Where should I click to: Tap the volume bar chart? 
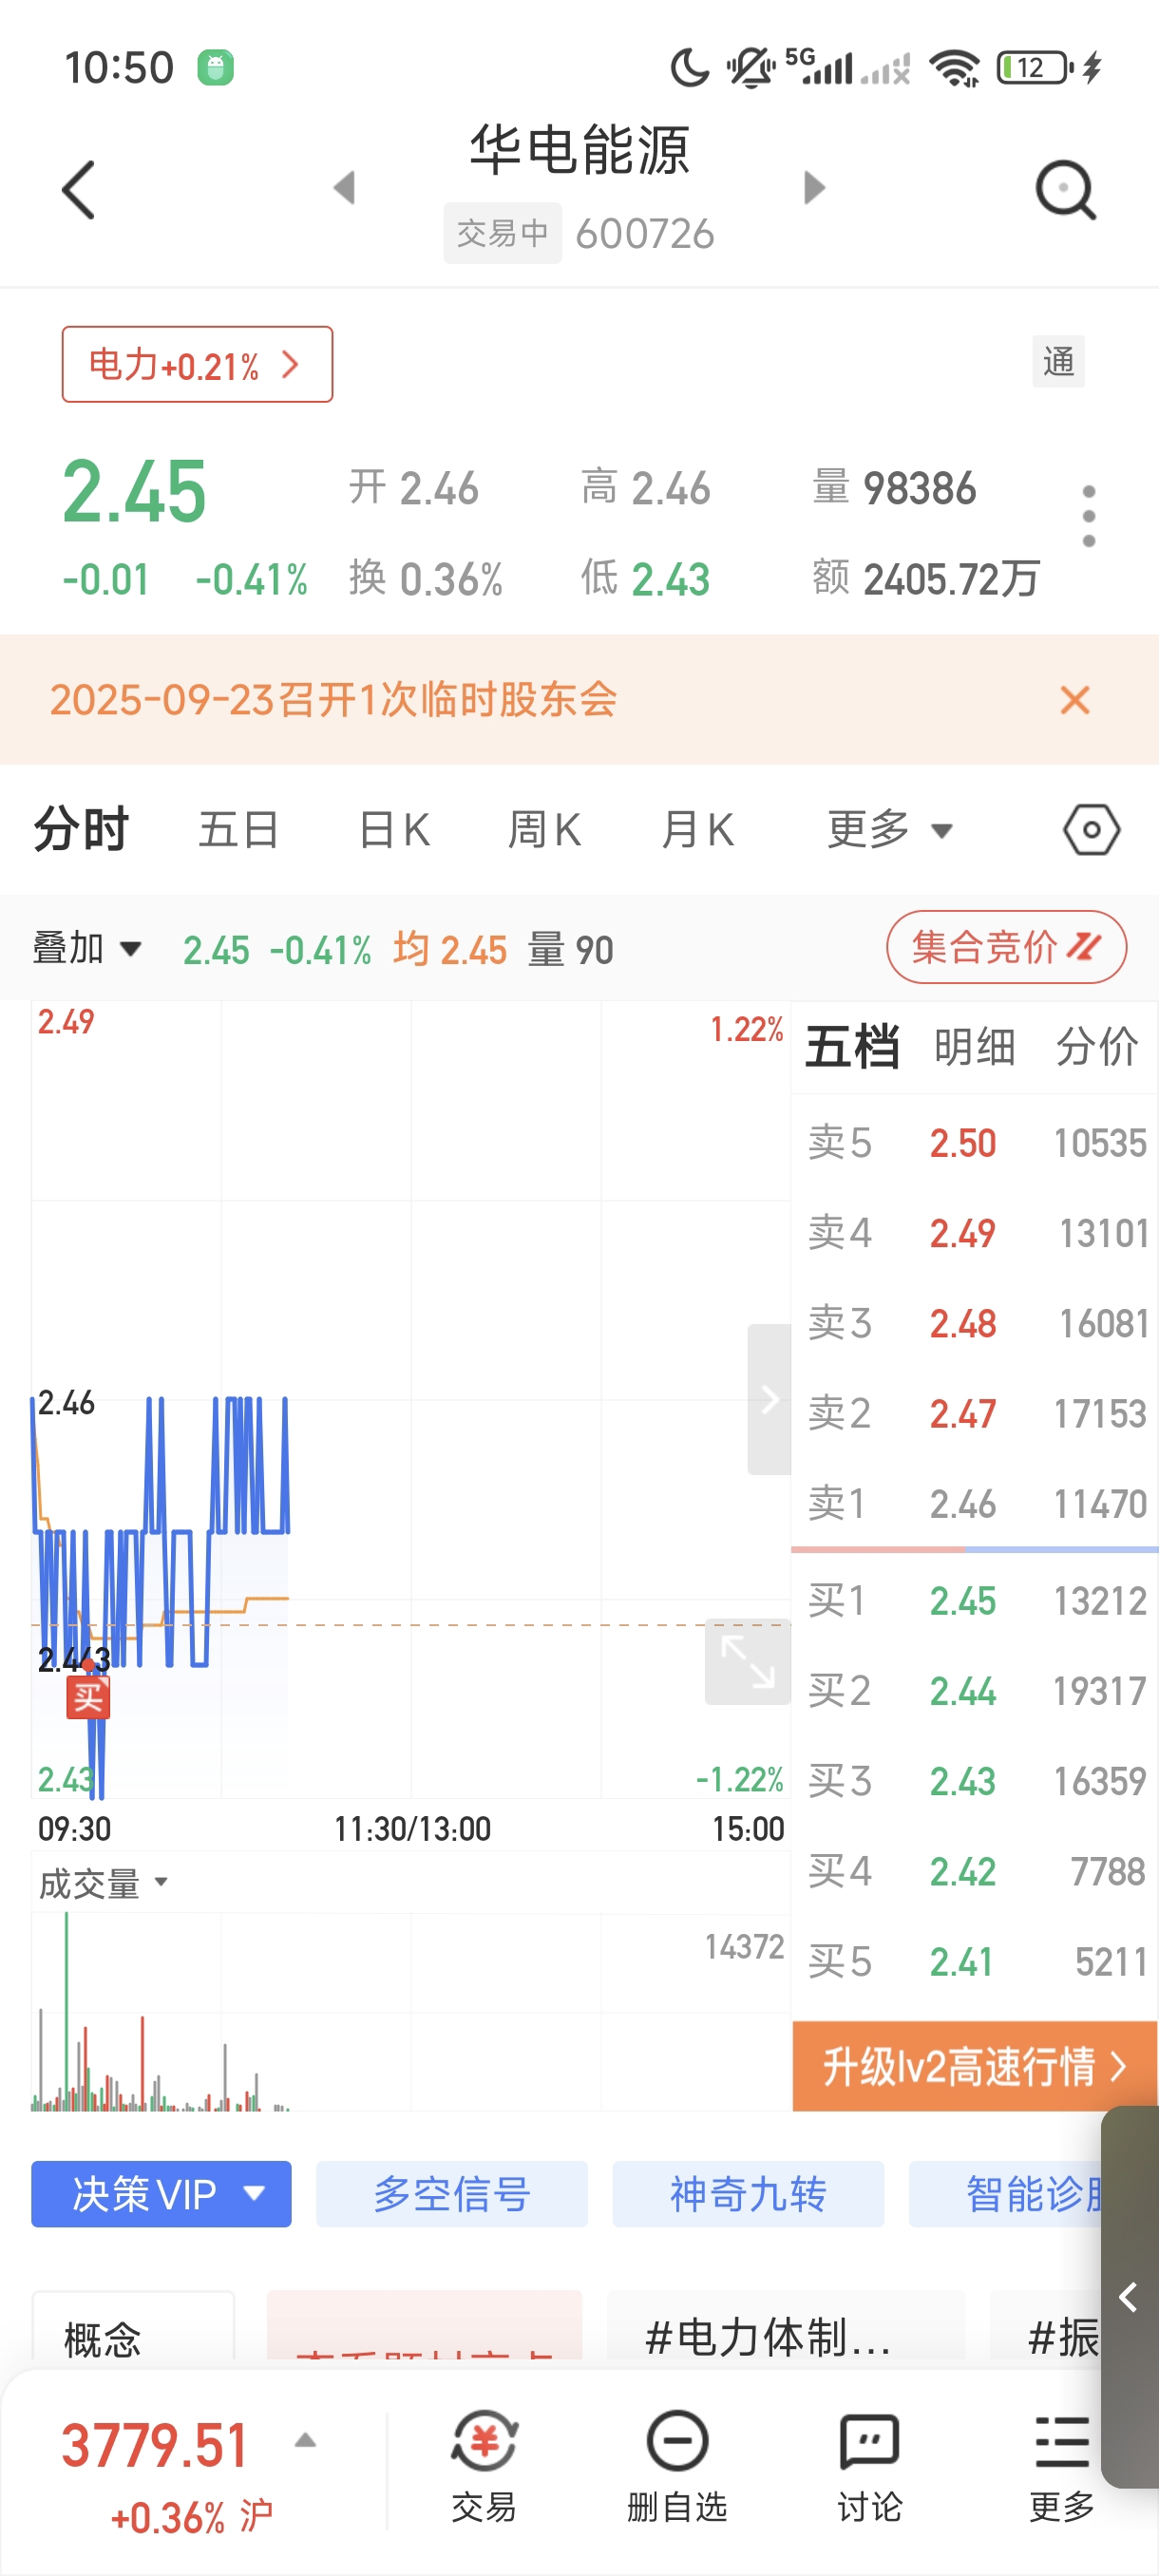[411, 2011]
